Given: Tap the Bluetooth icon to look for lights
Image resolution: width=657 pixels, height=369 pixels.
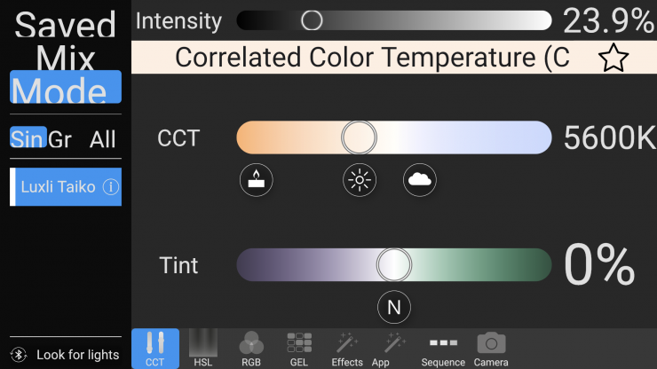Looking at the screenshot, I should click(20, 354).
